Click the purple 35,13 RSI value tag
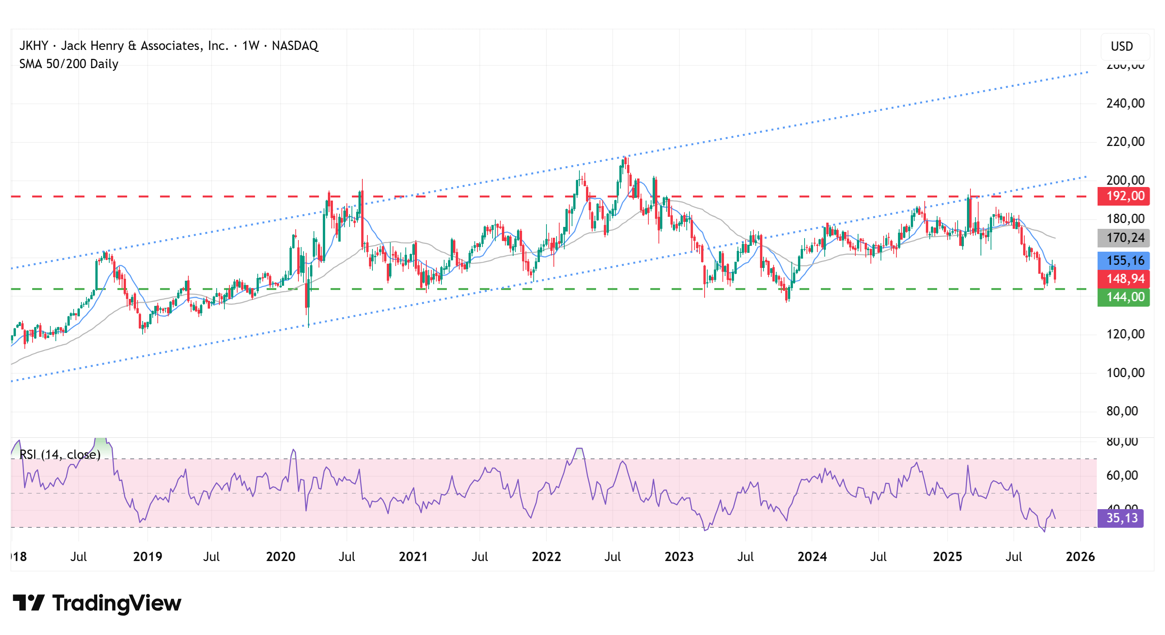This screenshot has height=635, width=1165. click(x=1121, y=518)
